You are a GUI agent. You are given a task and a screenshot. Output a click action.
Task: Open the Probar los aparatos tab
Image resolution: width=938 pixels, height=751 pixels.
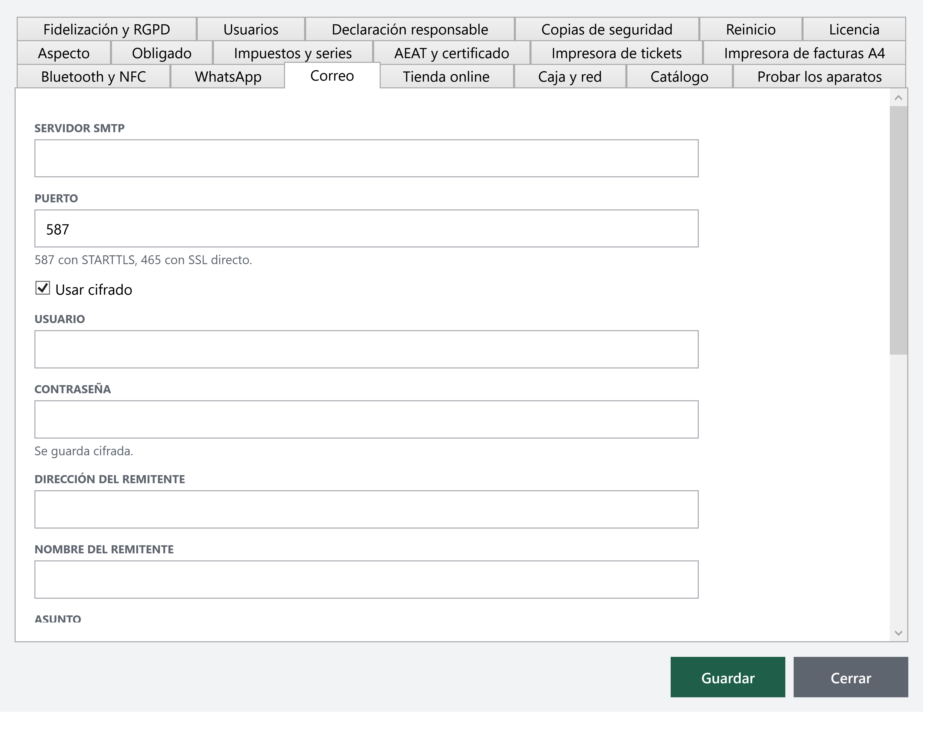(x=819, y=77)
